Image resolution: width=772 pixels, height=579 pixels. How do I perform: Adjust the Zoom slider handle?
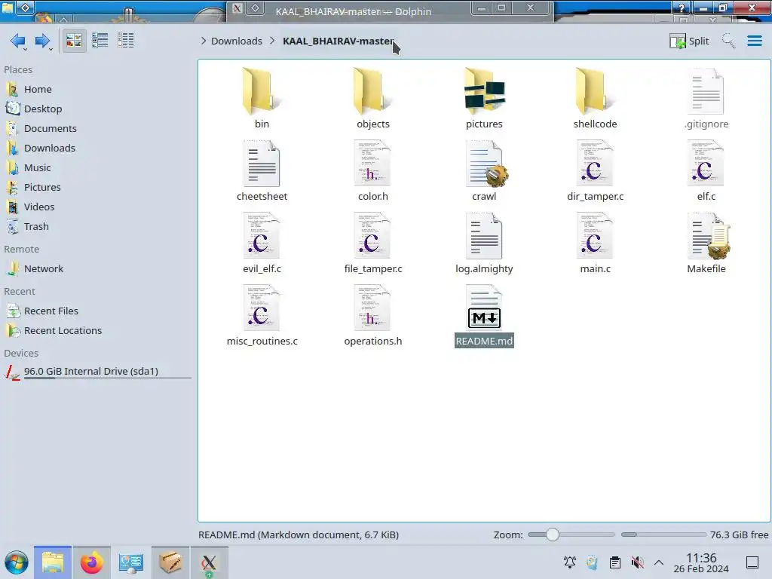(553, 535)
